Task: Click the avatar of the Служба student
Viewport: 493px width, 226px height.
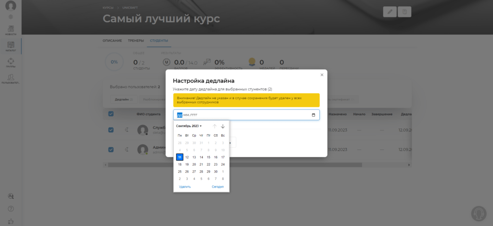Action: (x=143, y=130)
